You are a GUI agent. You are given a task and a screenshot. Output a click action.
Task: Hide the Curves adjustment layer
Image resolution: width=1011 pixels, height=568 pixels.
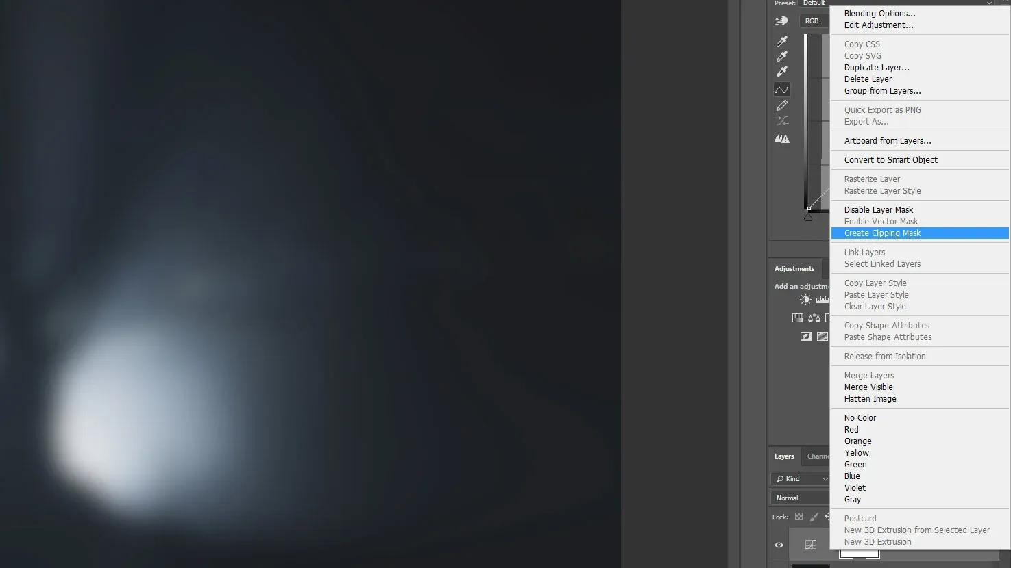(779, 545)
